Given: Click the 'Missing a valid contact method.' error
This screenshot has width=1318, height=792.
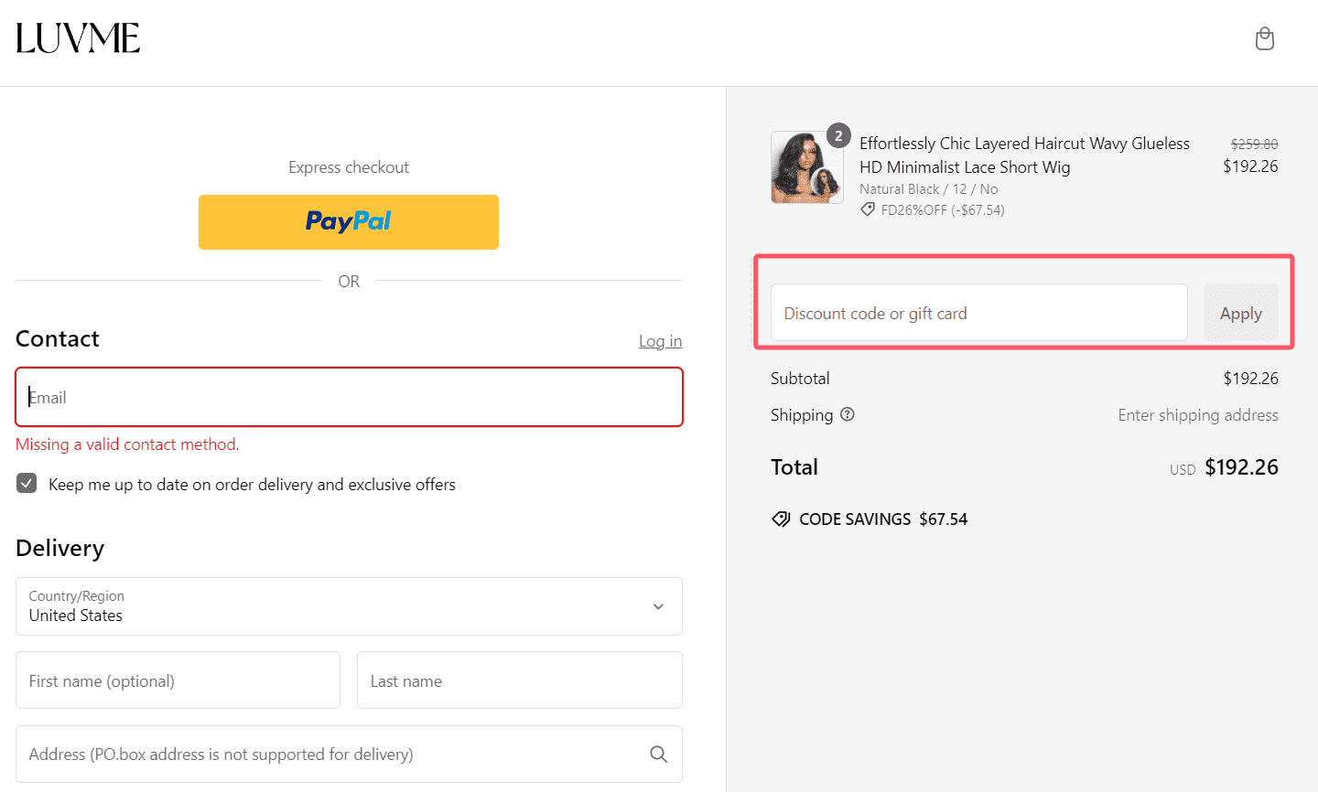Looking at the screenshot, I should (x=127, y=444).
